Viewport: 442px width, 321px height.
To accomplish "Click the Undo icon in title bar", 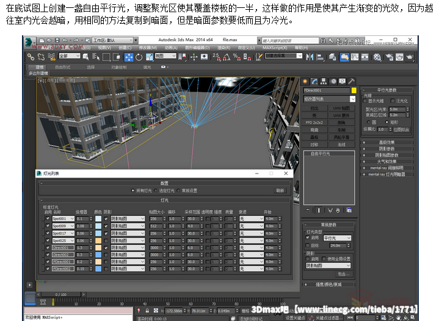I will point(65,40).
